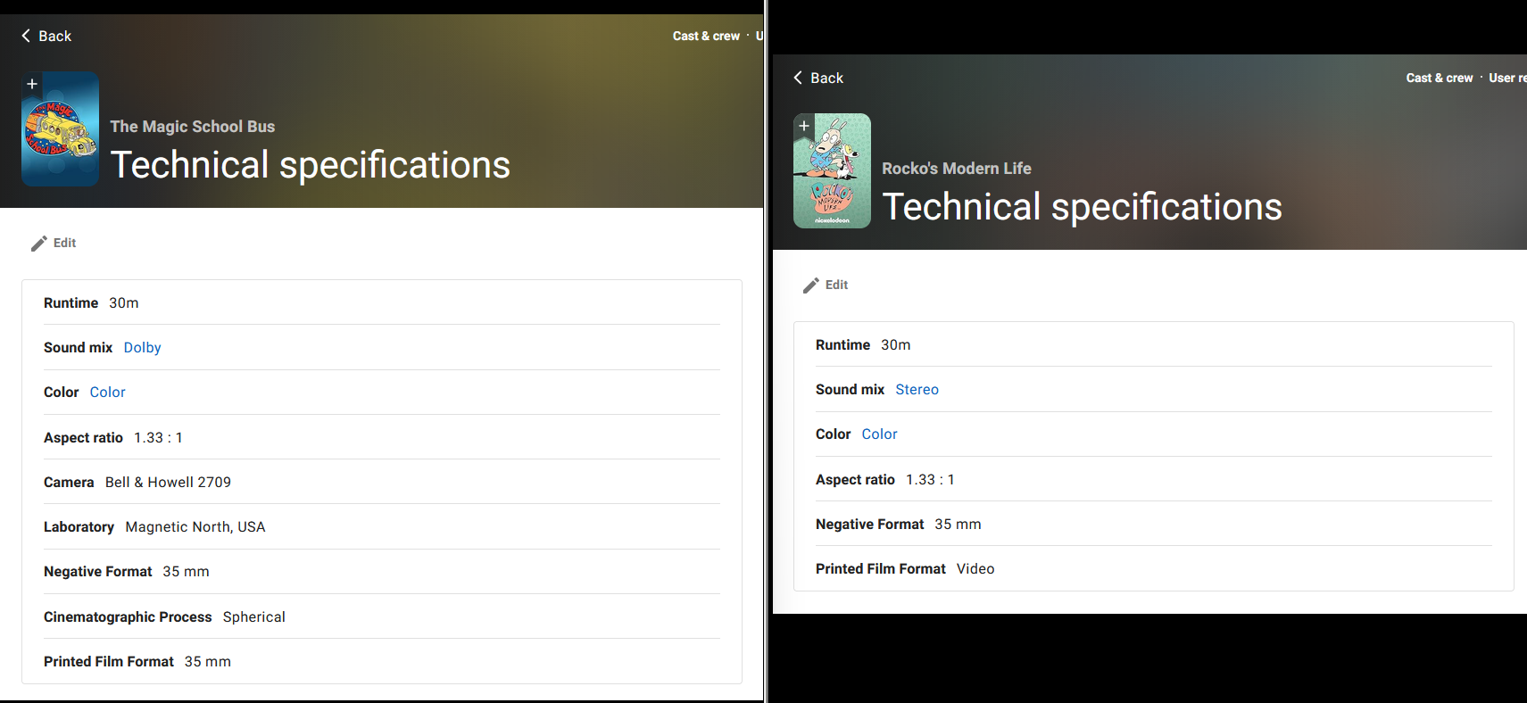Open The Magic School Bus title link

click(x=193, y=127)
